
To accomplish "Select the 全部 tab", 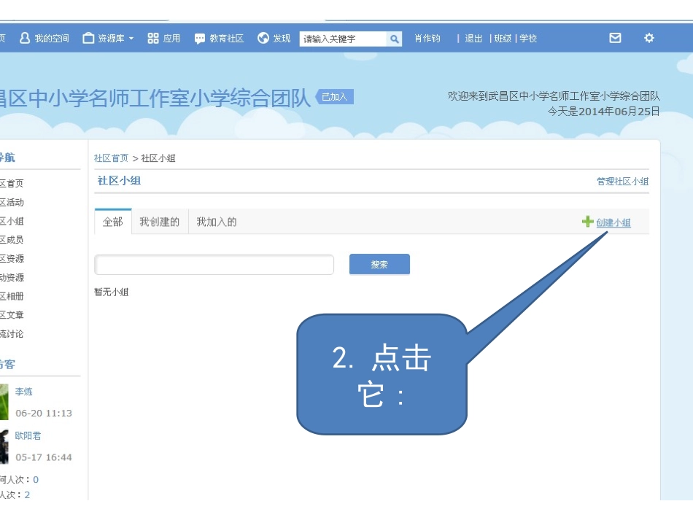I will tap(113, 222).
